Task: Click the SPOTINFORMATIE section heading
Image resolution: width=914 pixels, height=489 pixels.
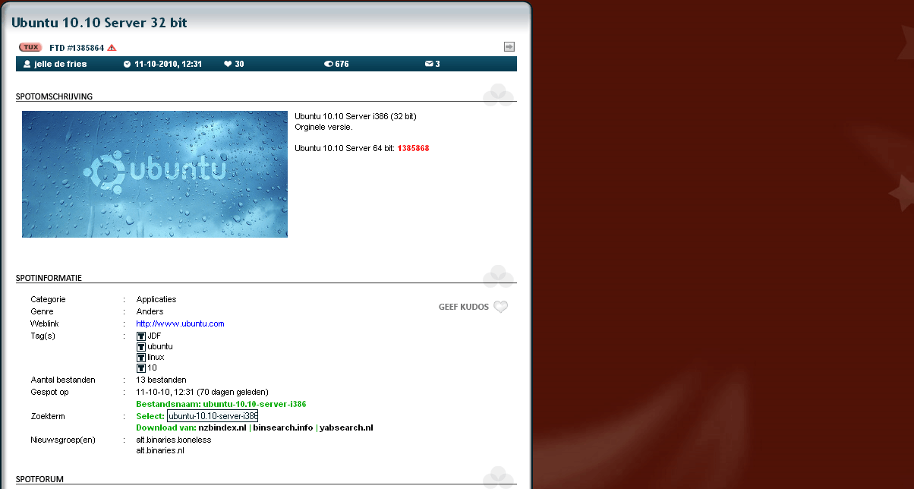Action: (x=49, y=278)
